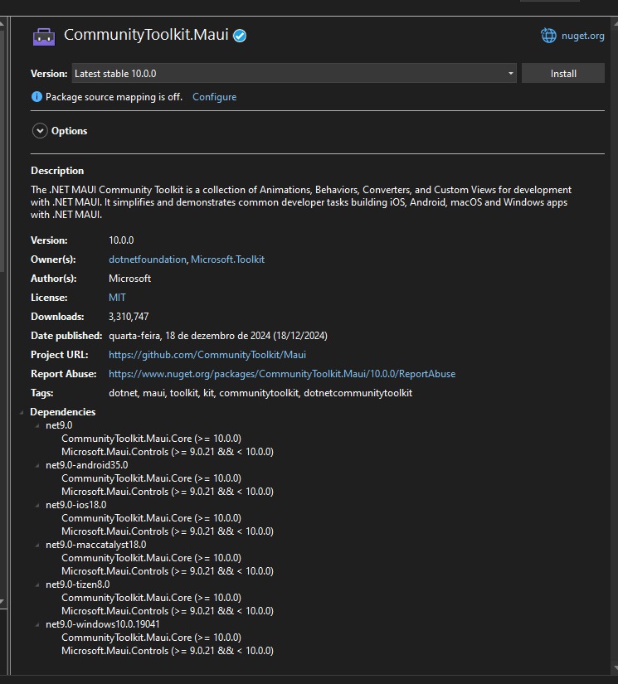Collapse the Dependencies tree section
Screen dimensions: 618x684
pos(22,412)
